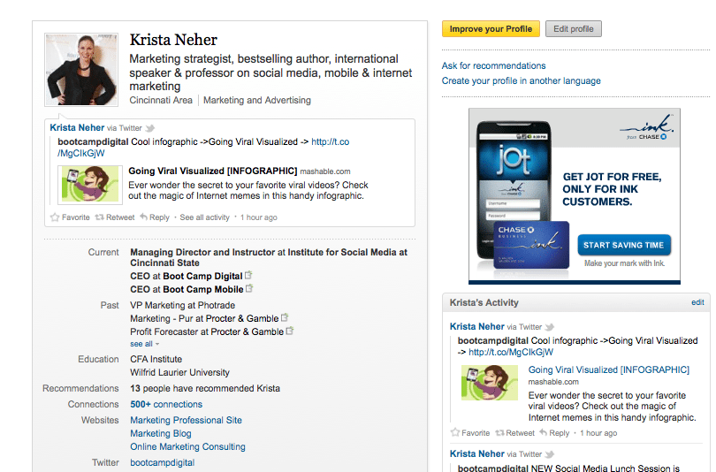The height and width of the screenshot is (472, 716).
Task: Click 'Wilfrid Laurier University' education entry
Action: (180, 372)
